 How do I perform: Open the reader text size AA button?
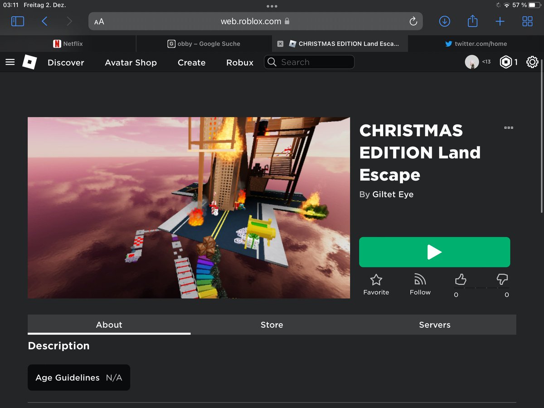tap(99, 21)
